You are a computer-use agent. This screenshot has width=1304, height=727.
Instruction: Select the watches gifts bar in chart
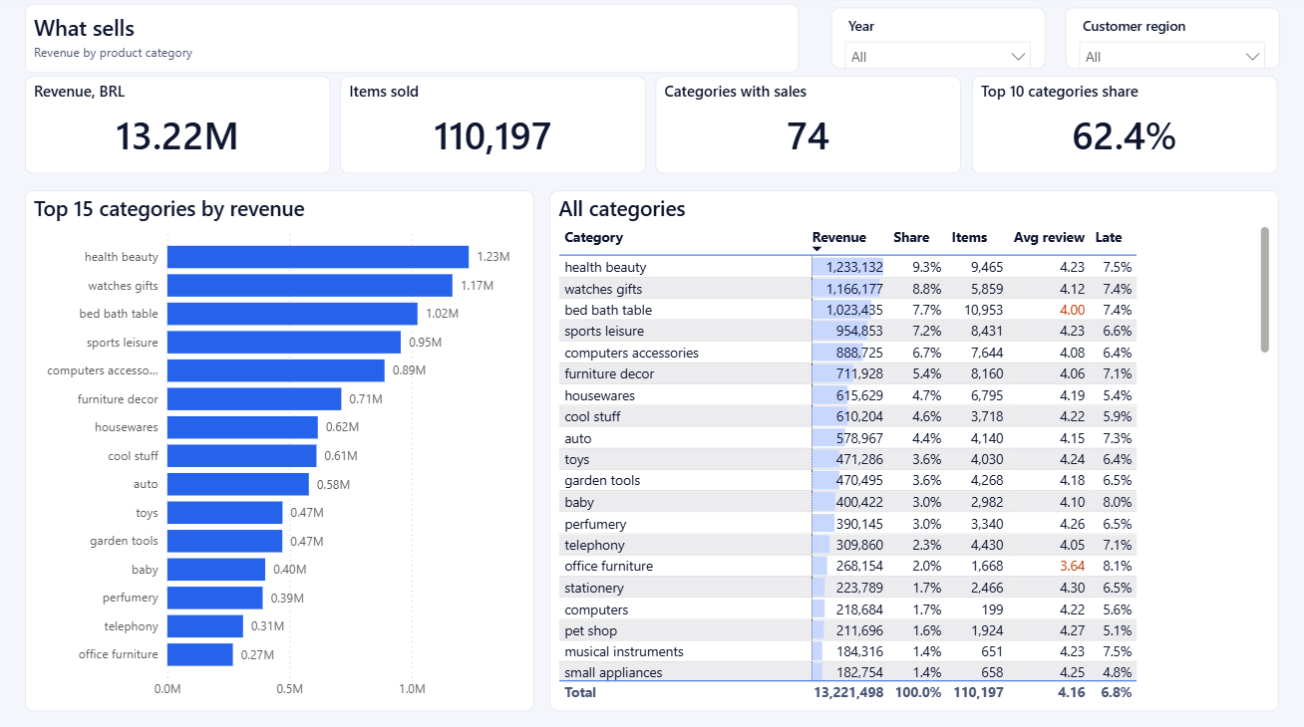(309, 286)
